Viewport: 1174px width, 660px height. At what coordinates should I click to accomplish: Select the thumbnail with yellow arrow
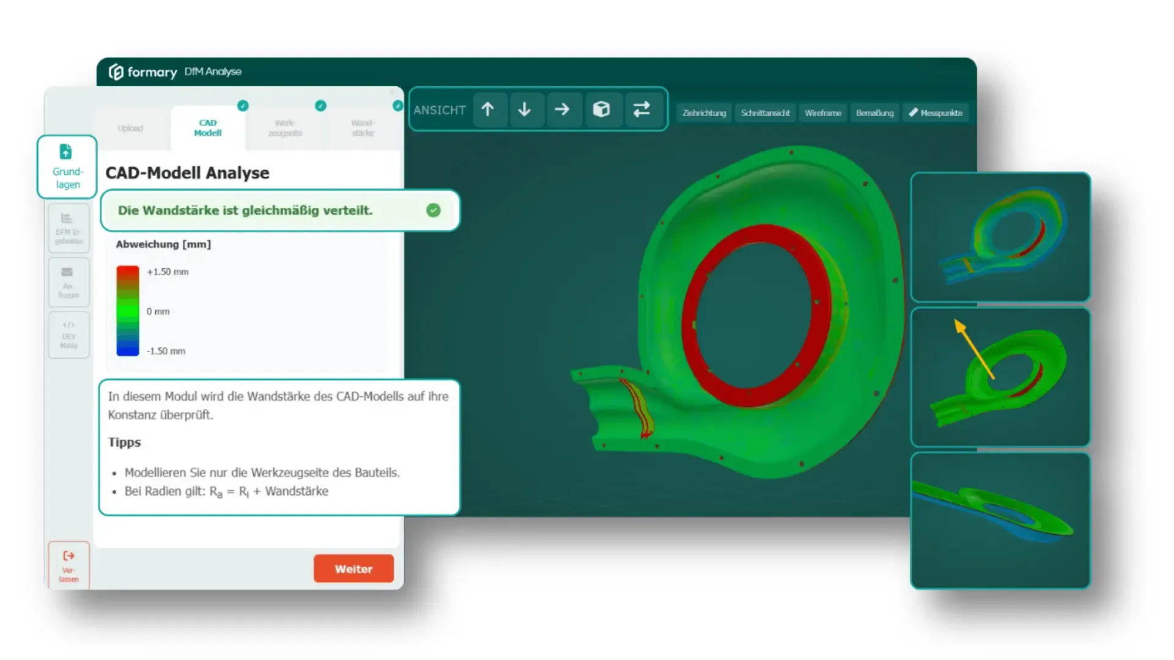[1000, 377]
